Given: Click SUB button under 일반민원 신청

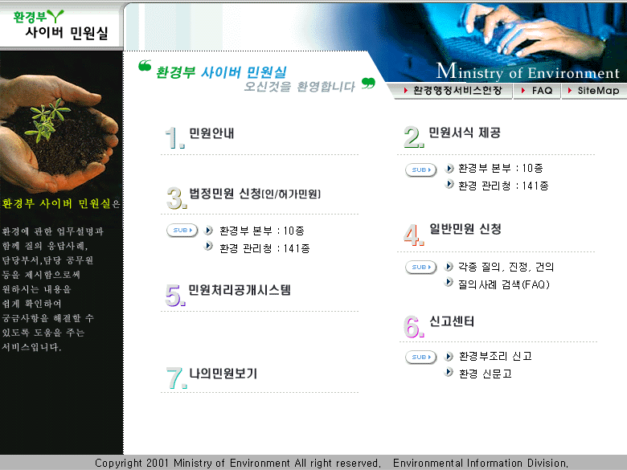Looking at the screenshot, I should [420, 267].
